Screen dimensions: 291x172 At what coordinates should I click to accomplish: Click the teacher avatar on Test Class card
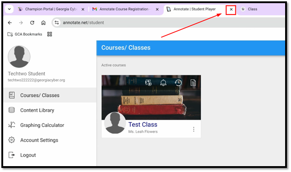tap(115, 123)
